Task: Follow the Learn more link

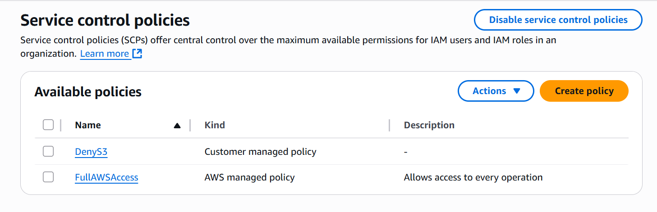Action: coord(105,54)
